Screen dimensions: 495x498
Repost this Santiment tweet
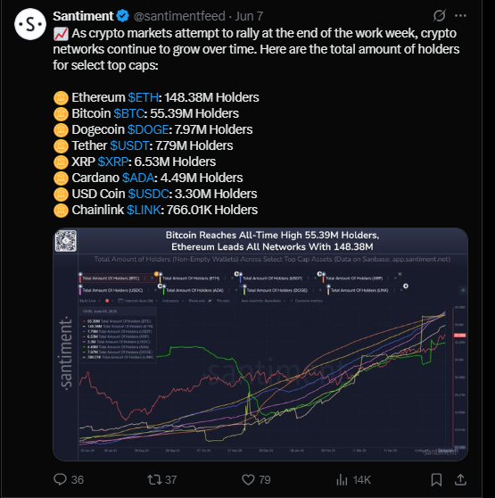coord(154,479)
